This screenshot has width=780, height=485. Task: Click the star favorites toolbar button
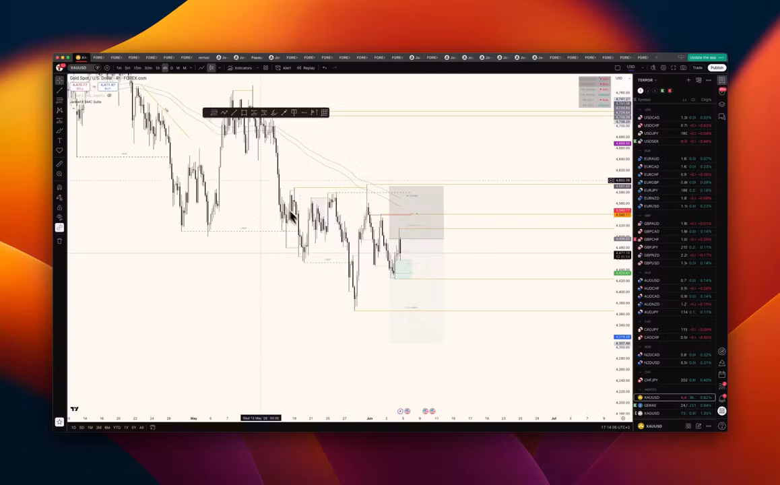click(60, 422)
